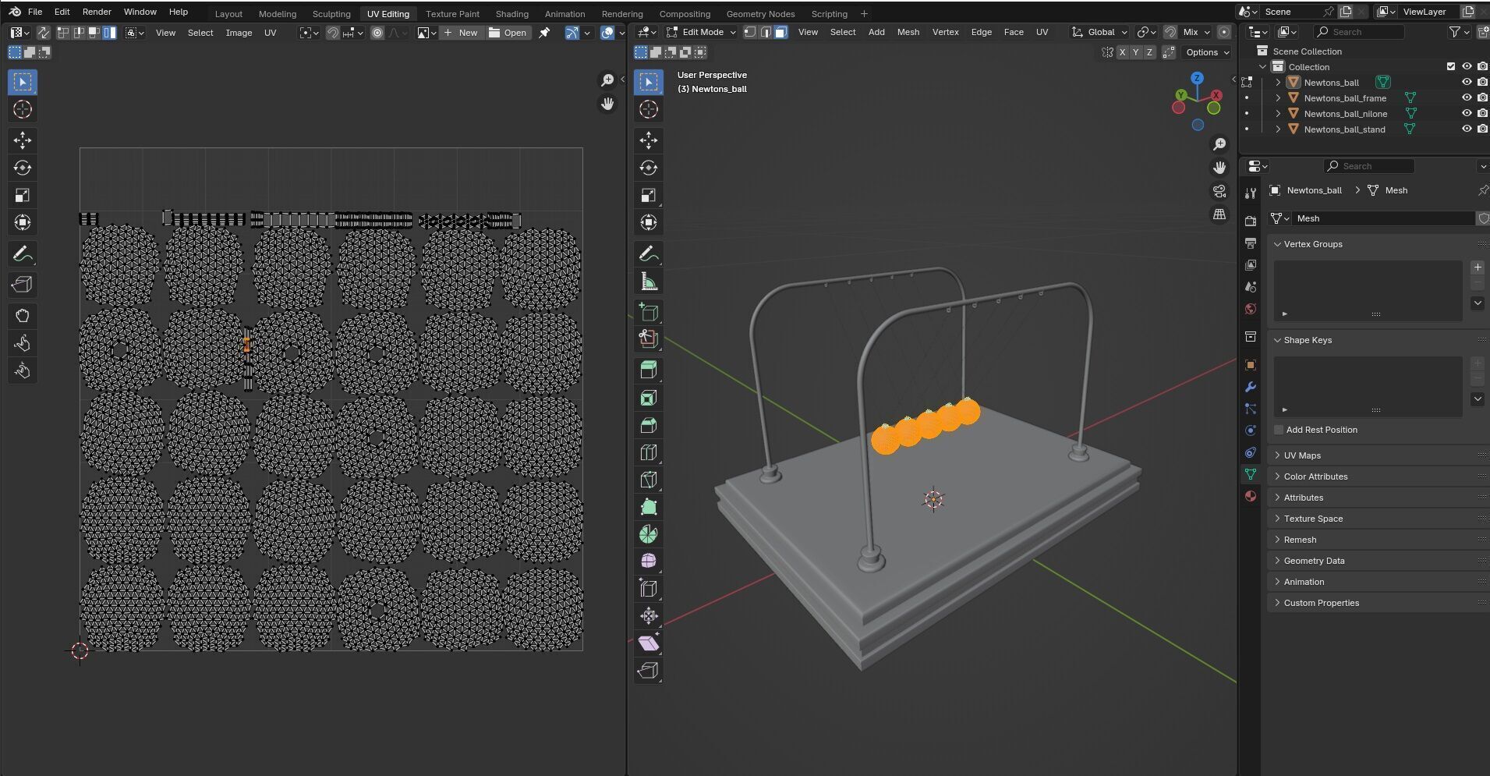Uncheck the Collection exclude checkbox
This screenshot has width=1490, height=776.
tap(1450, 66)
